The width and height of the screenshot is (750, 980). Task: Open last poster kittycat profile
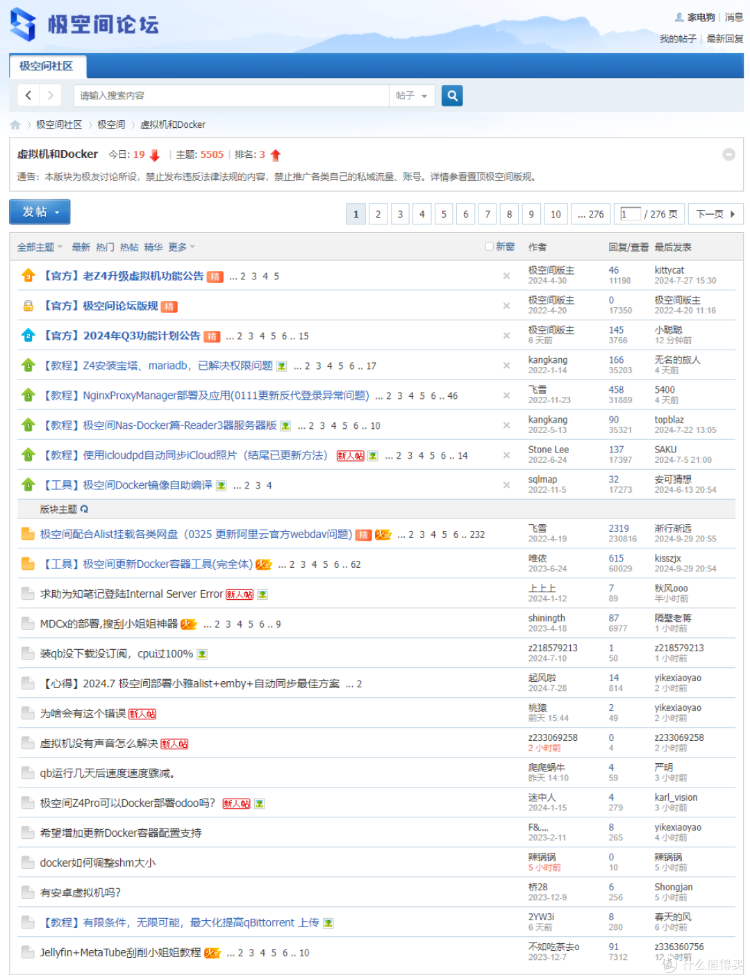(x=669, y=270)
